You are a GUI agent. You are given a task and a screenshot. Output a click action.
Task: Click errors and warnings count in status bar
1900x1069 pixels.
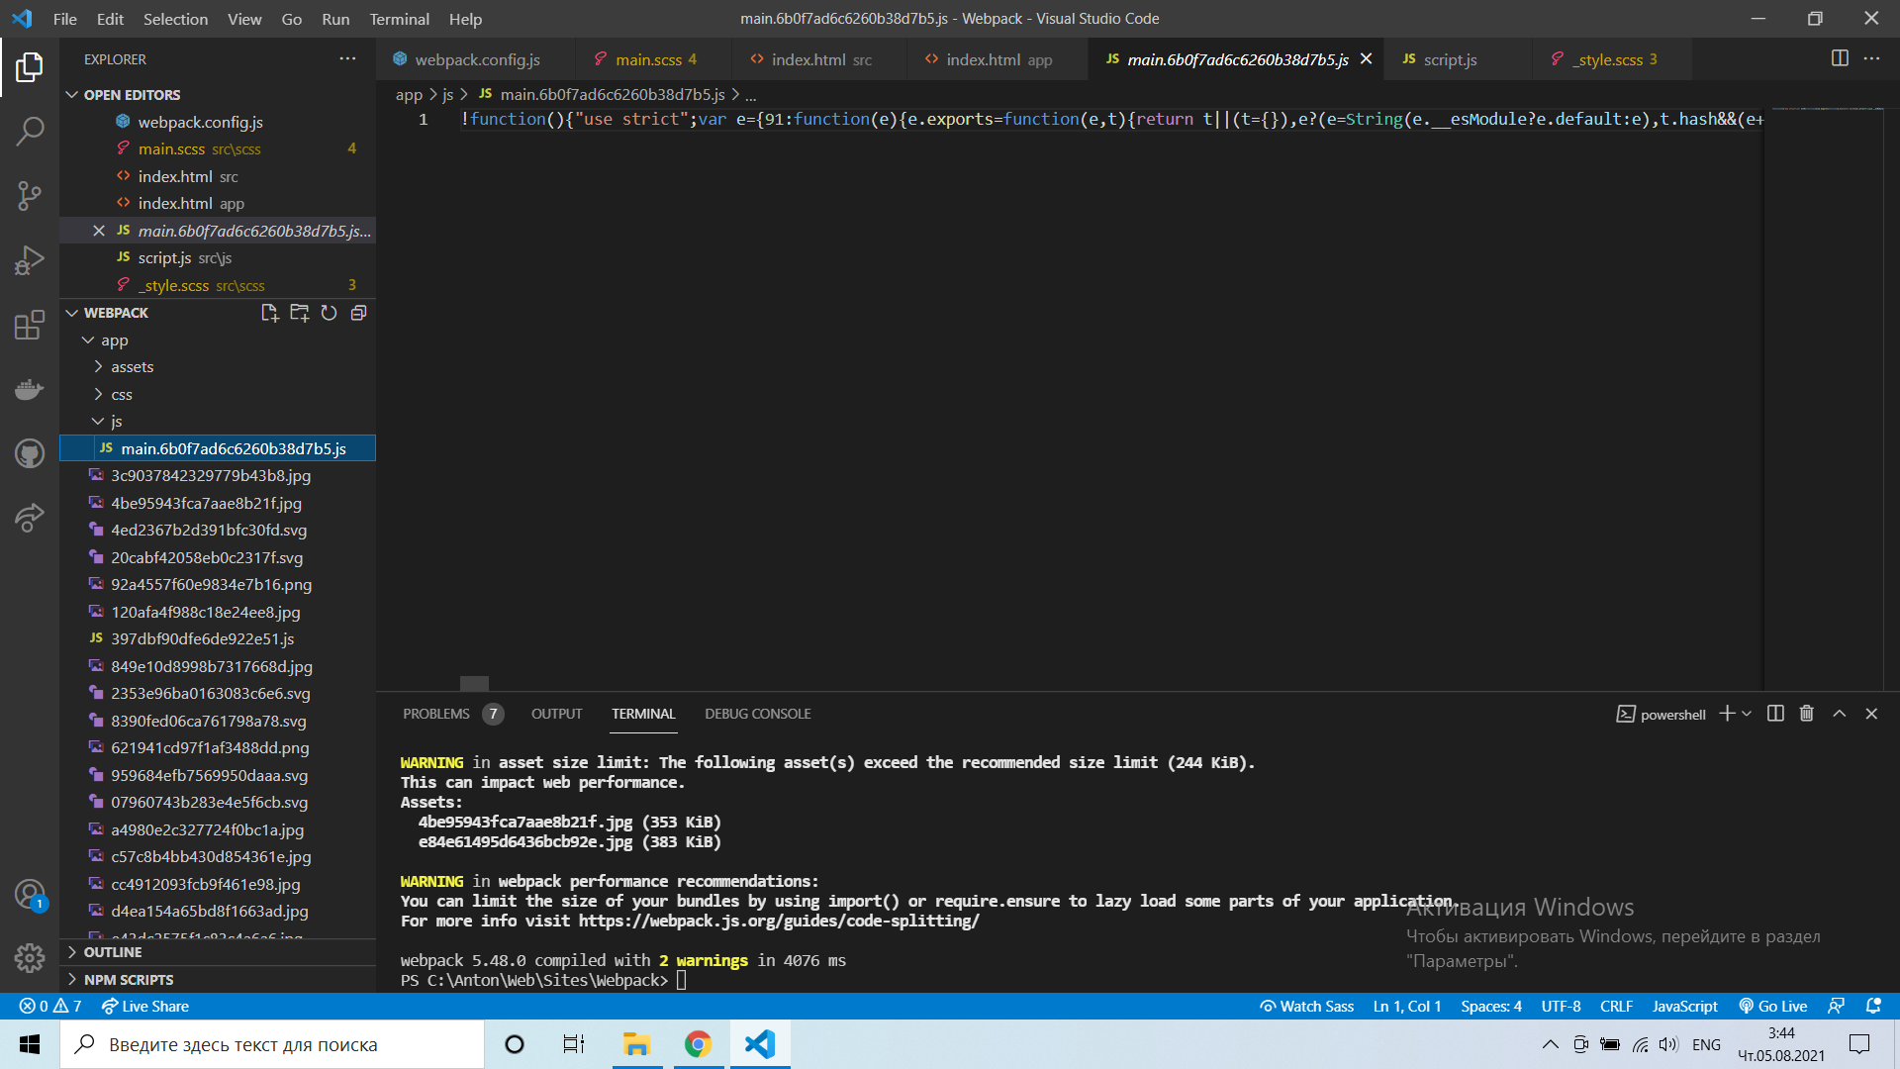click(50, 1006)
